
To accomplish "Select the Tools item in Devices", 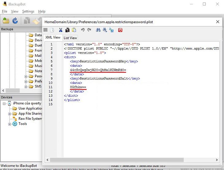I will pyautogui.click(x=20, y=124).
